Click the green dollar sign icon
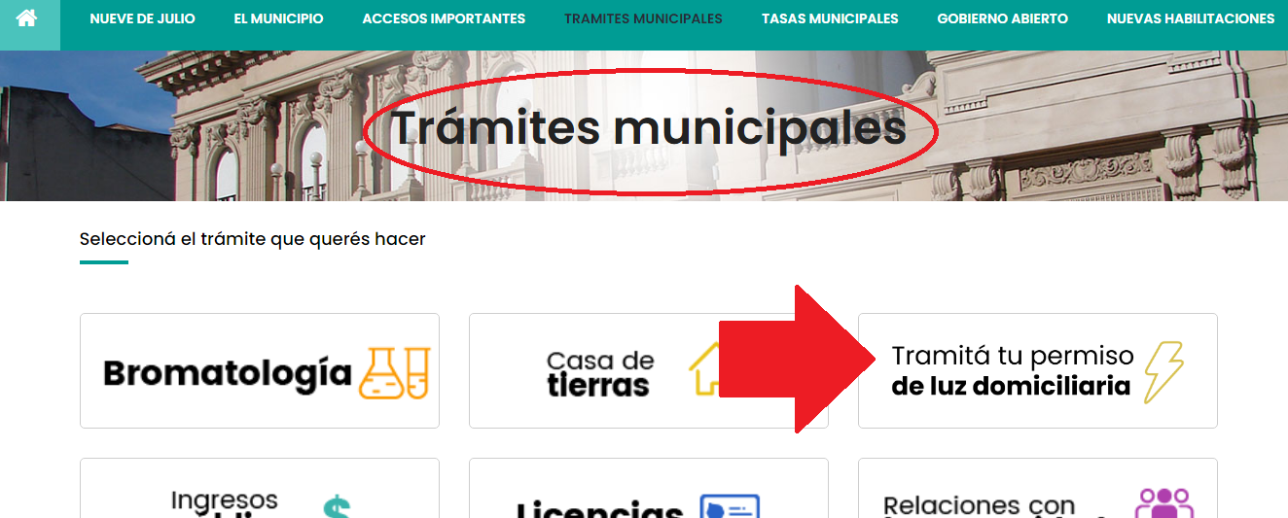 [337, 507]
